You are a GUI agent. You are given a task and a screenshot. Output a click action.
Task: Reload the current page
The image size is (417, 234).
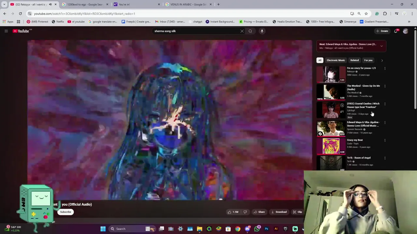20,14
